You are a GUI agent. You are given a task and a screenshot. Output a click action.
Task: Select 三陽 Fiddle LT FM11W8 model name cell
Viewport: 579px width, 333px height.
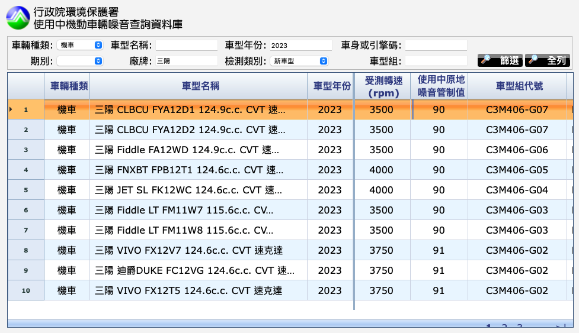(199, 230)
